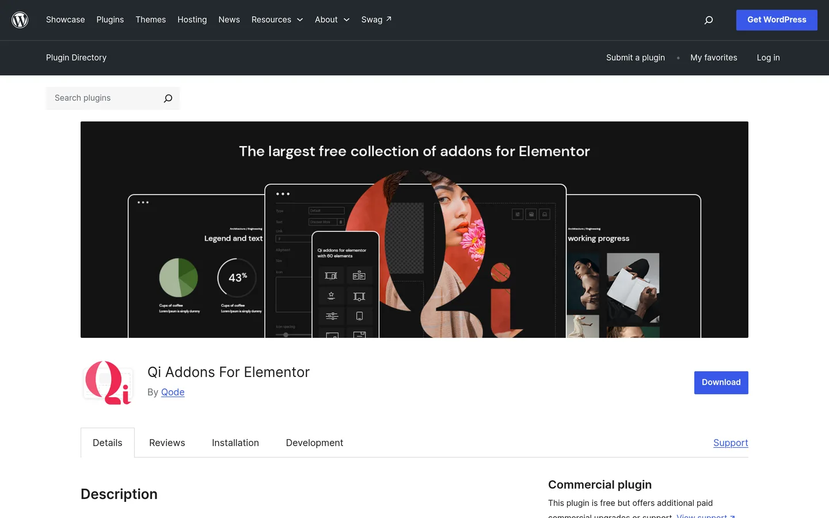Go to the Plugin Directory link
Image resolution: width=829 pixels, height=518 pixels.
click(x=77, y=58)
